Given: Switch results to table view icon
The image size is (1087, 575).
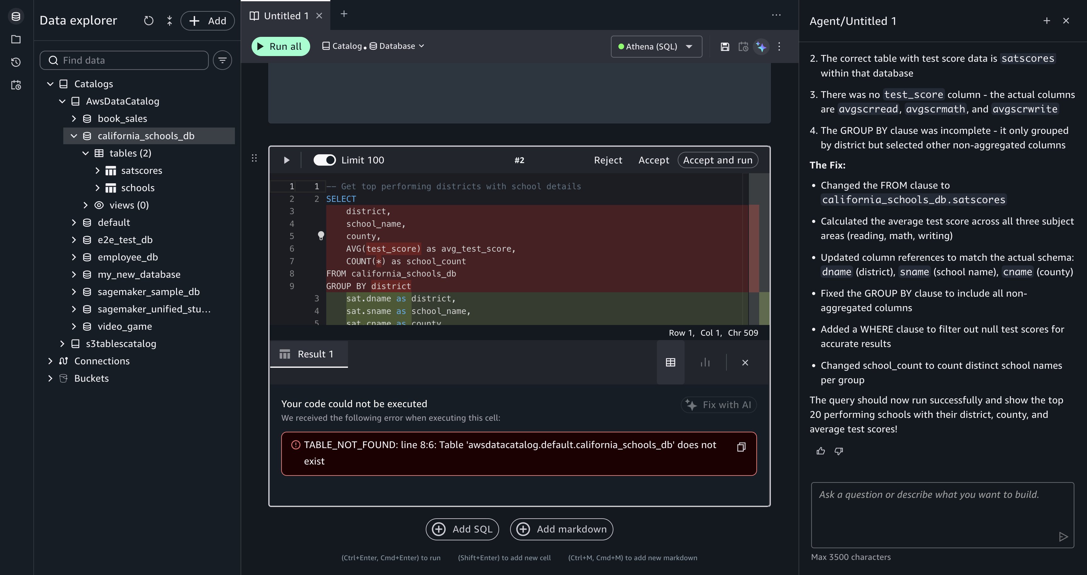Looking at the screenshot, I should pyautogui.click(x=670, y=362).
